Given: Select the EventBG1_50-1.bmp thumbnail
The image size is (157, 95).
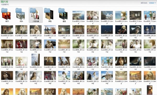Looking at the screenshot, I should tap(107, 75).
